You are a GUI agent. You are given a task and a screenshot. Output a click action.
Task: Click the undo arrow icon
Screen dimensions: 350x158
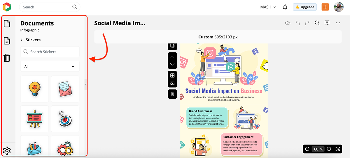click(297, 23)
